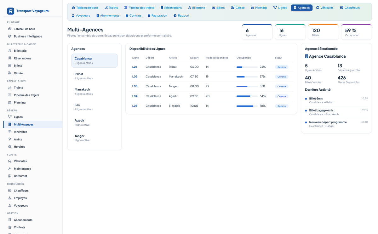Screen dimensions: 378x234
Task: Click the Caisse cash register sidebar icon
Action: coord(10,73)
